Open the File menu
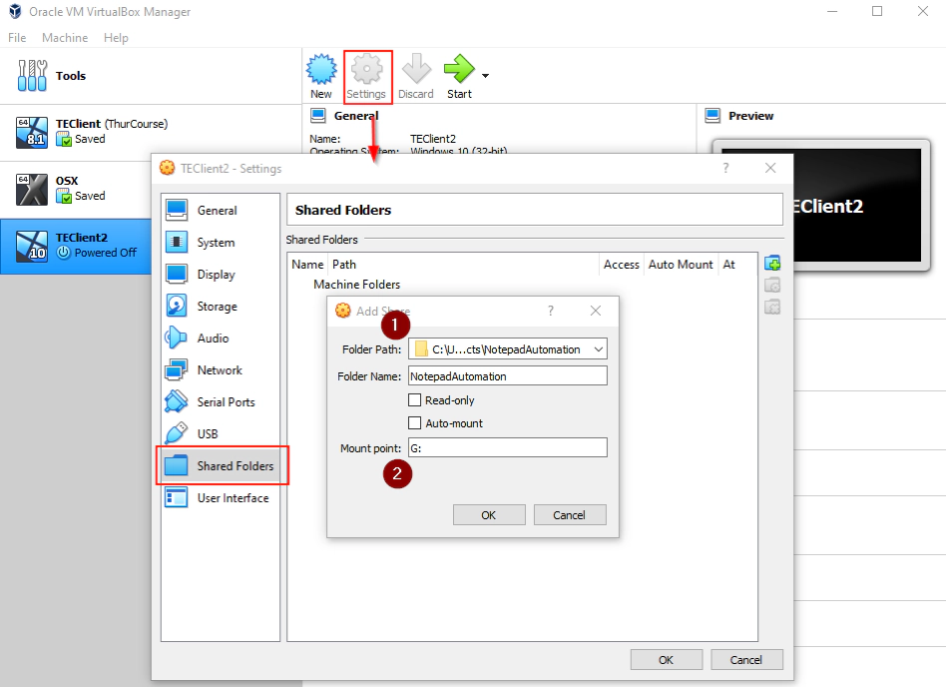 [x=17, y=38]
